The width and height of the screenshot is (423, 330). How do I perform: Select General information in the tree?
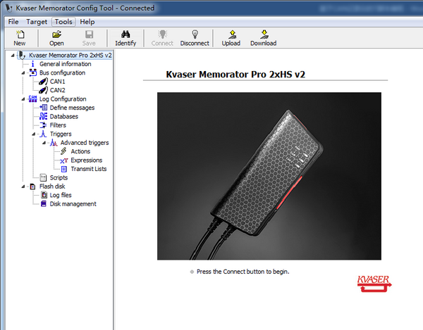pos(66,64)
